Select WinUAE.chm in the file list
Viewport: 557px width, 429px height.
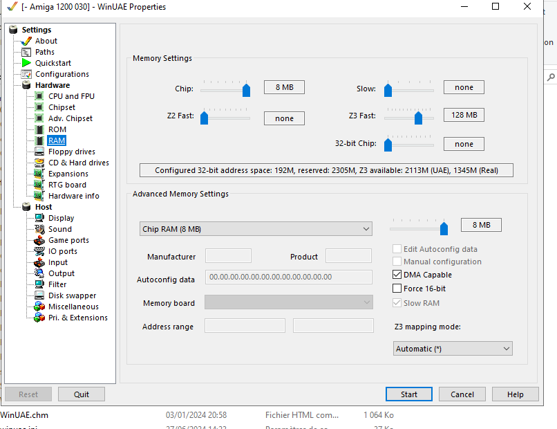(24, 415)
